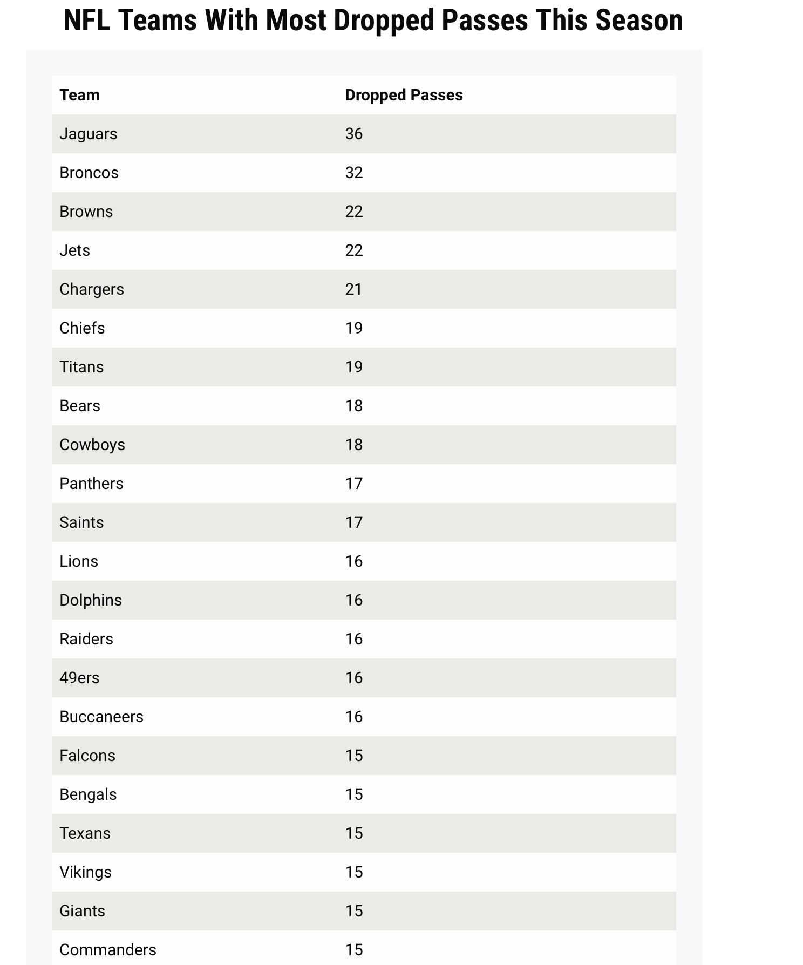803x965 pixels.
Task: Select the Browns row team name
Action: (x=86, y=212)
